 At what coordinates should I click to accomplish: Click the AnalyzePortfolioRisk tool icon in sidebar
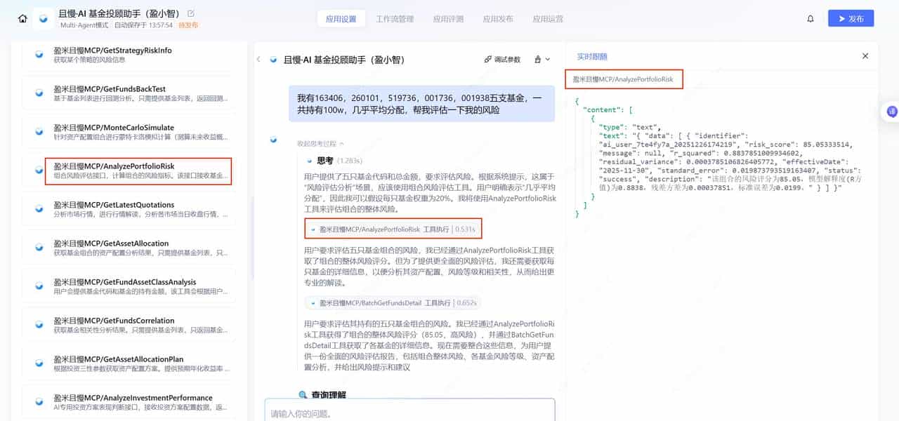coord(39,170)
